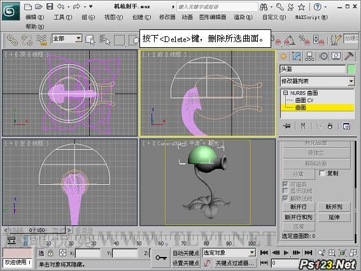Open Select by Name list tool

coord(105,40)
